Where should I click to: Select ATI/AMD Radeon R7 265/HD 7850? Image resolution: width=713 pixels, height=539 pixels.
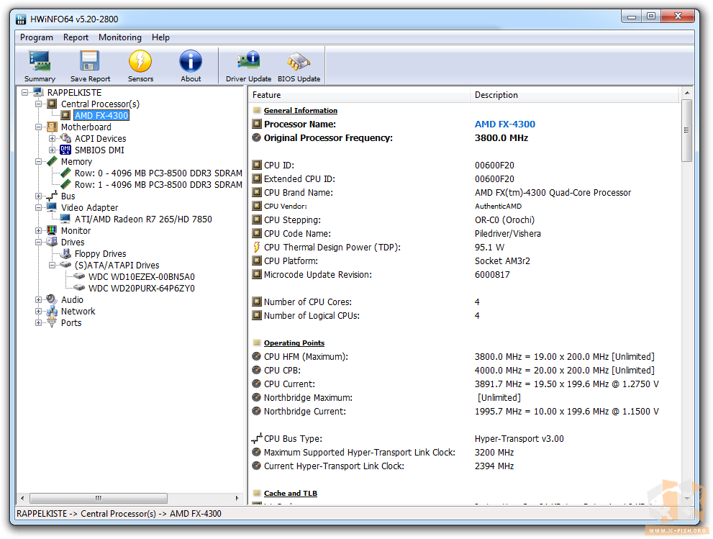click(143, 219)
